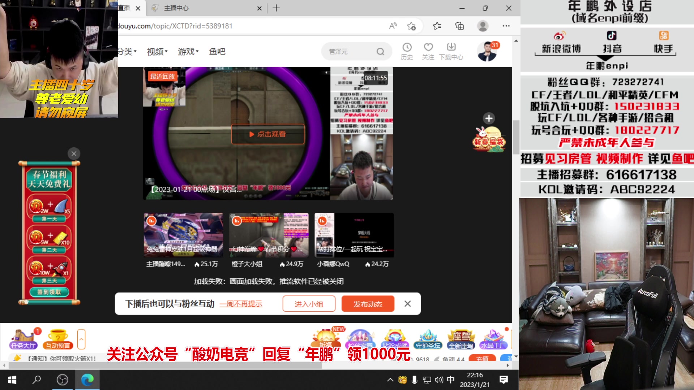Click the 你可领取火箭X1 notice
The height and width of the screenshot is (390, 694).
coord(61,359)
